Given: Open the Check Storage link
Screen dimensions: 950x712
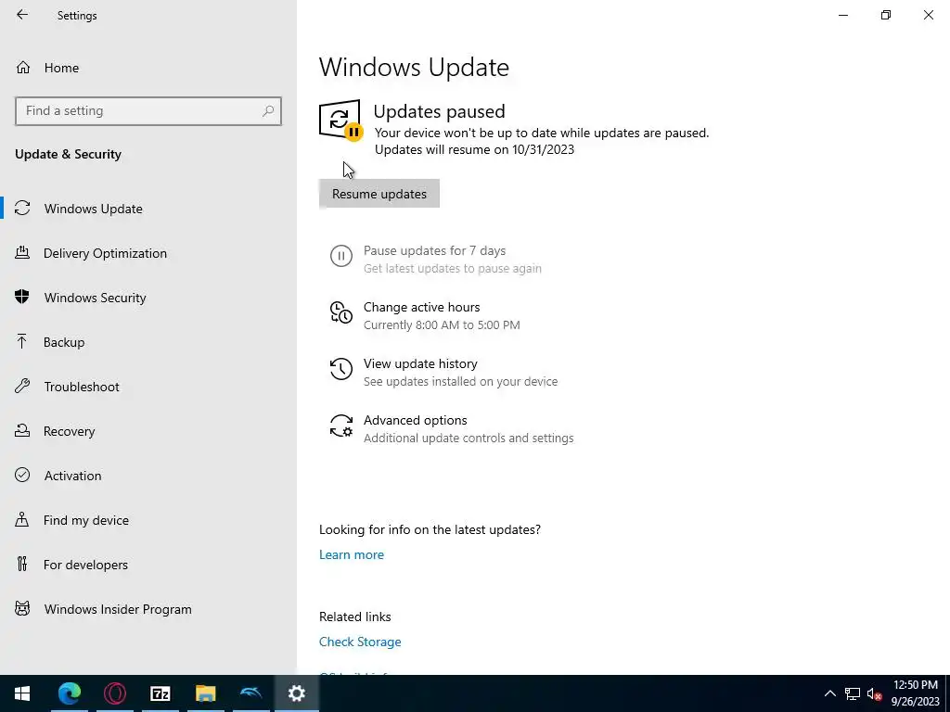Looking at the screenshot, I should (x=360, y=642).
